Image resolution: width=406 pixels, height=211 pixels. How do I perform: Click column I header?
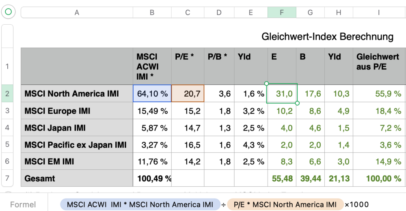(x=378, y=13)
